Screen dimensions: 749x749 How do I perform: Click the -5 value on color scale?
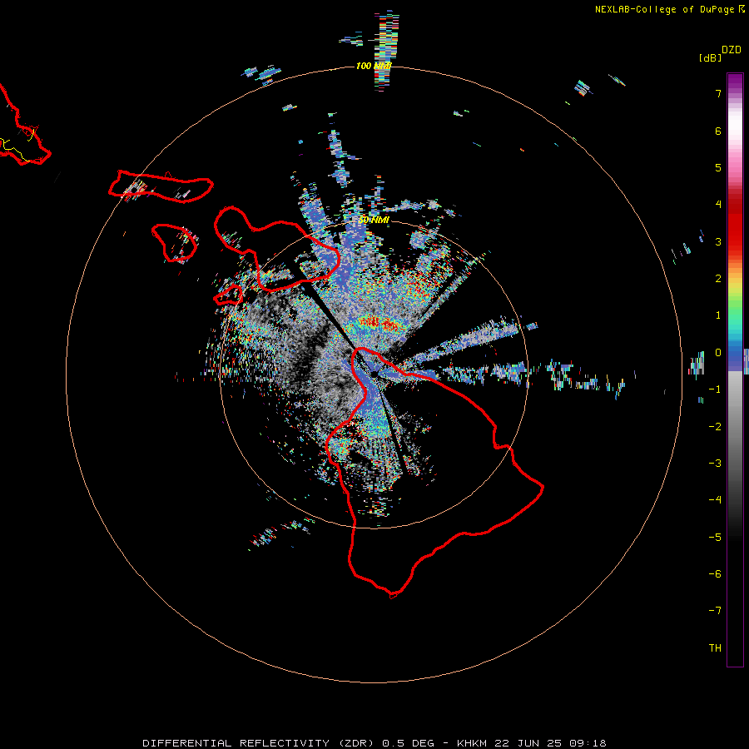[715, 538]
